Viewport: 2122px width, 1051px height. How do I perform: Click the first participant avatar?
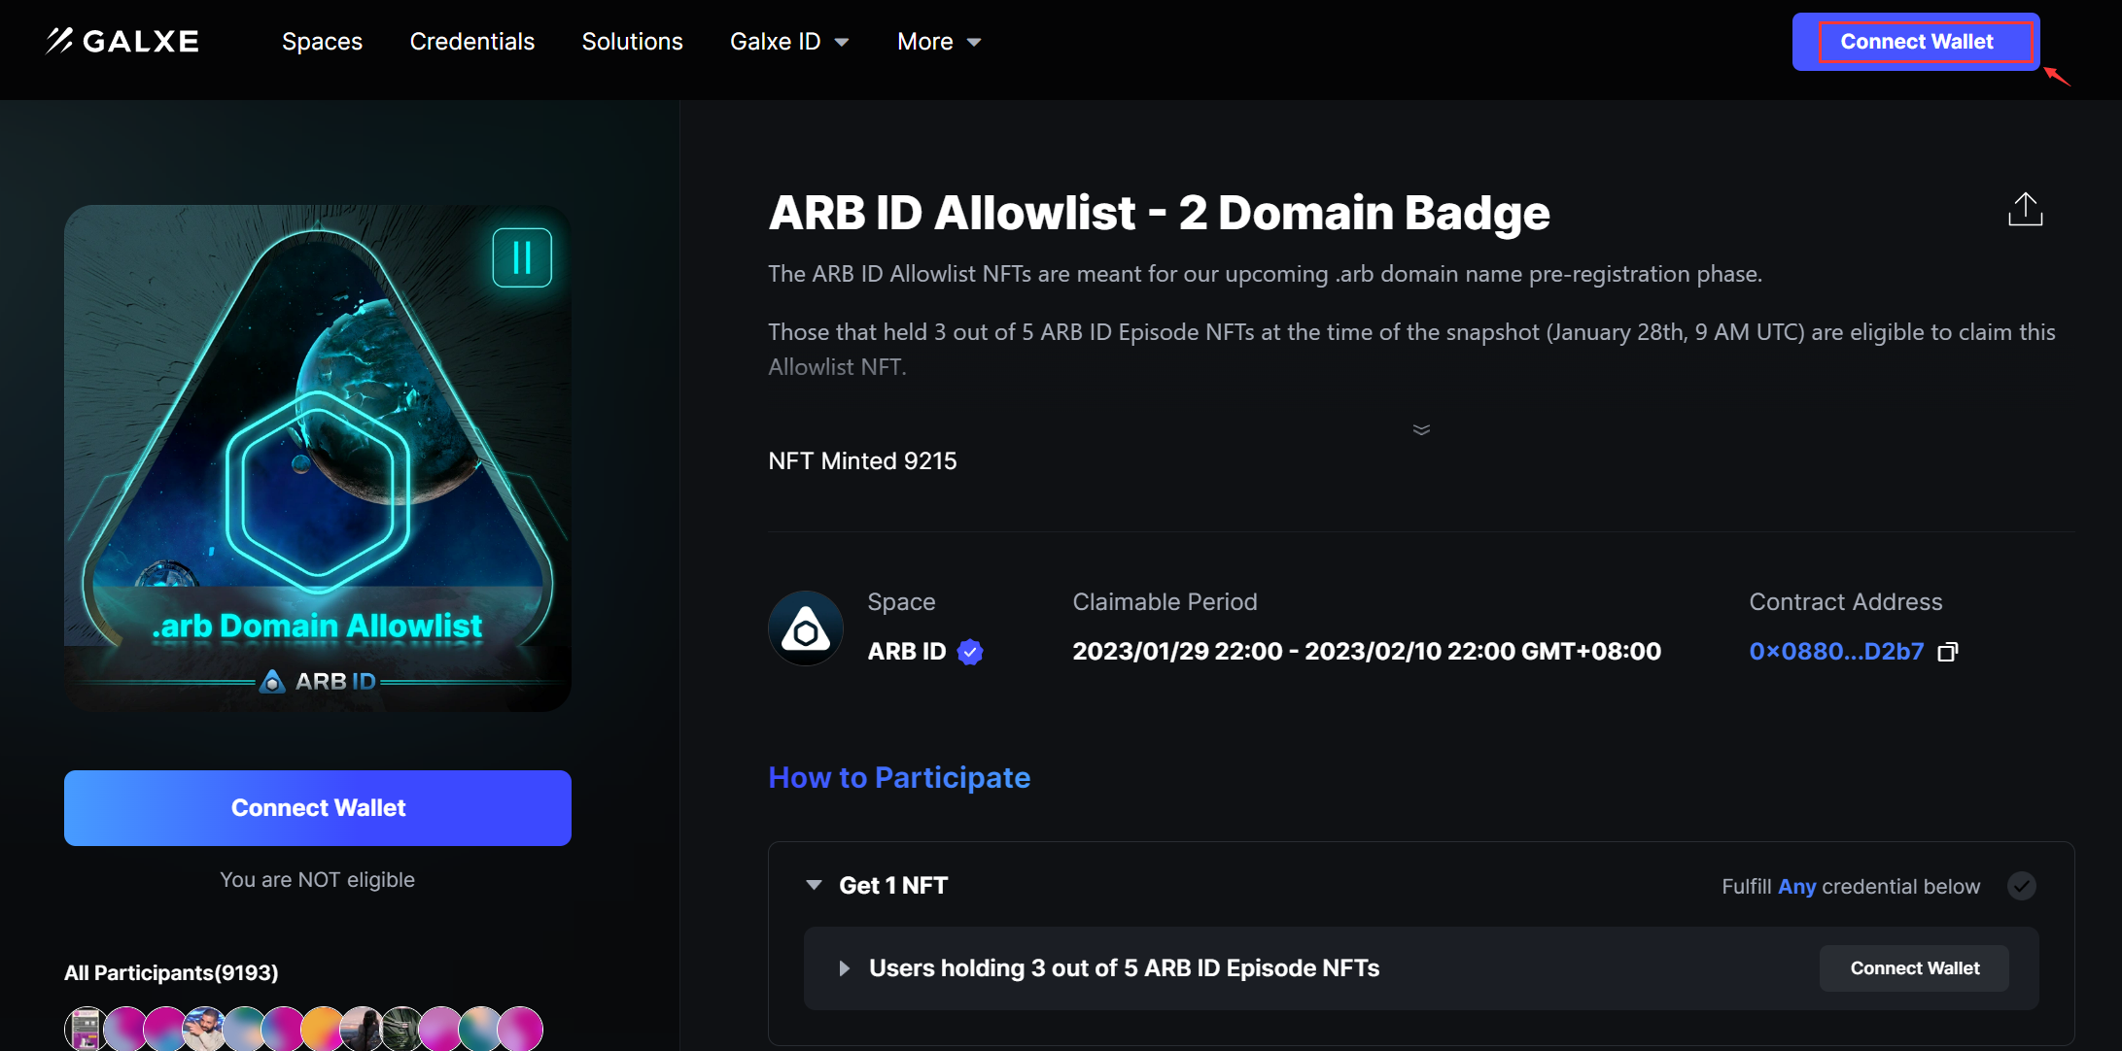pyautogui.click(x=83, y=1028)
